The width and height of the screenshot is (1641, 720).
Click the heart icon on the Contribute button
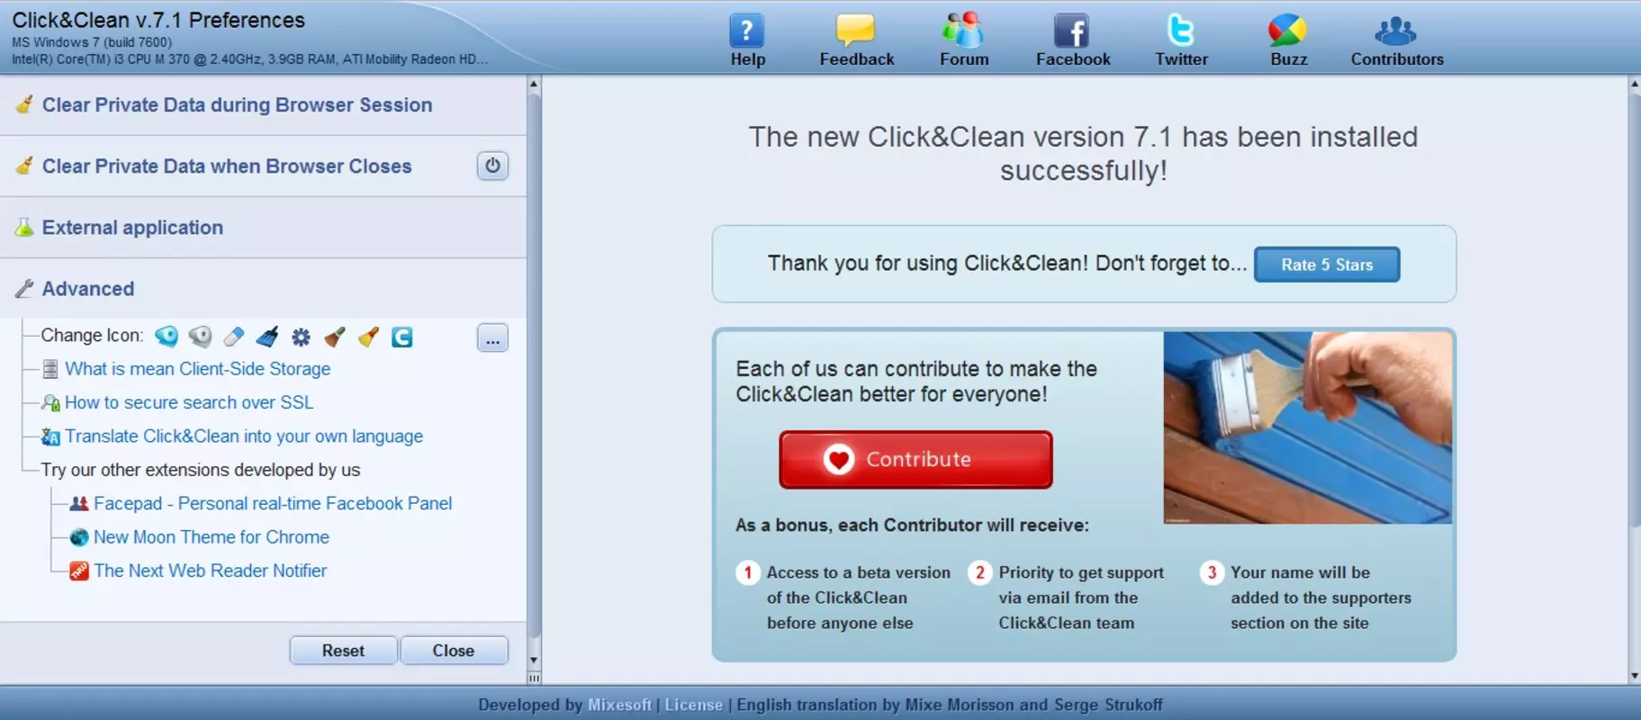pos(838,460)
